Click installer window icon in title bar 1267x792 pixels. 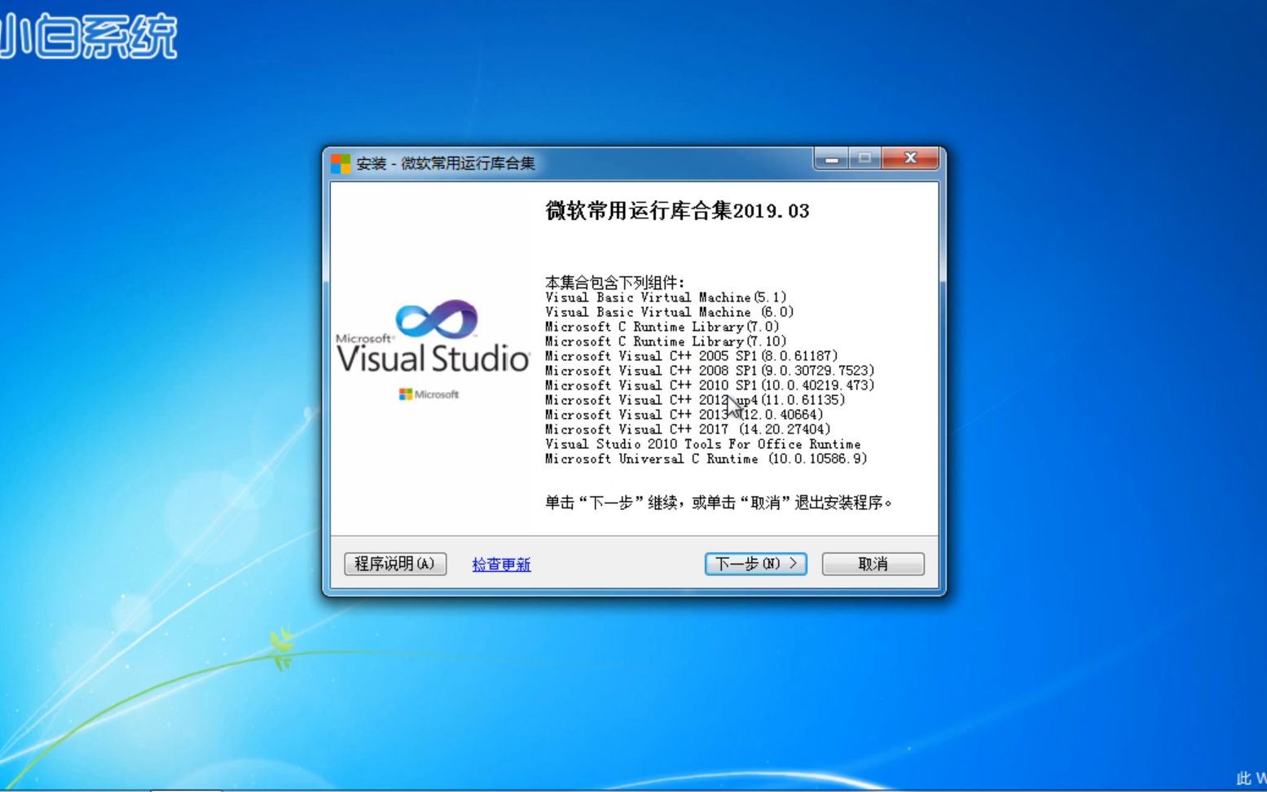(x=341, y=163)
